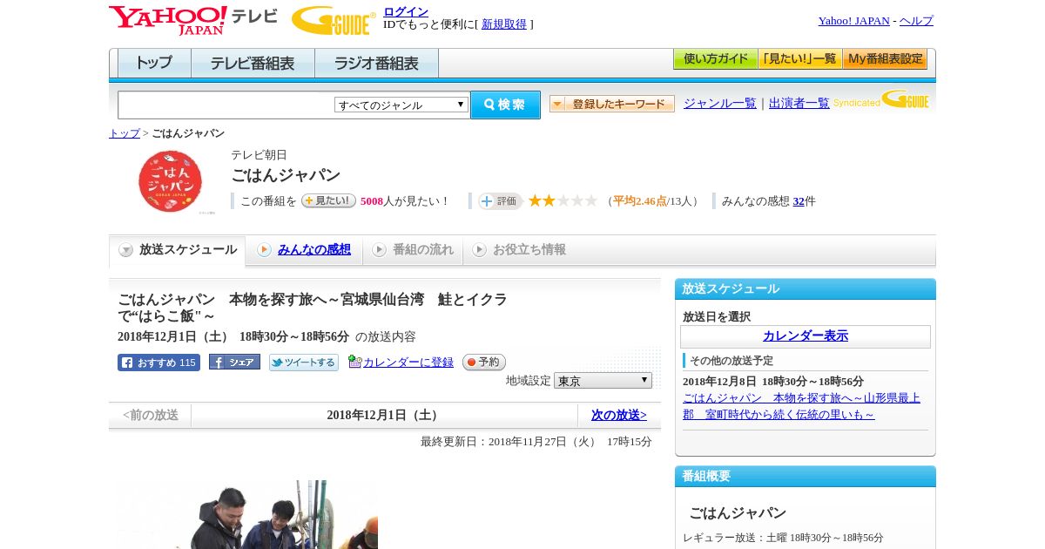Click the Twitter ツイートする button
This screenshot has height=549, width=1045.
pyautogui.click(x=304, y=363)
